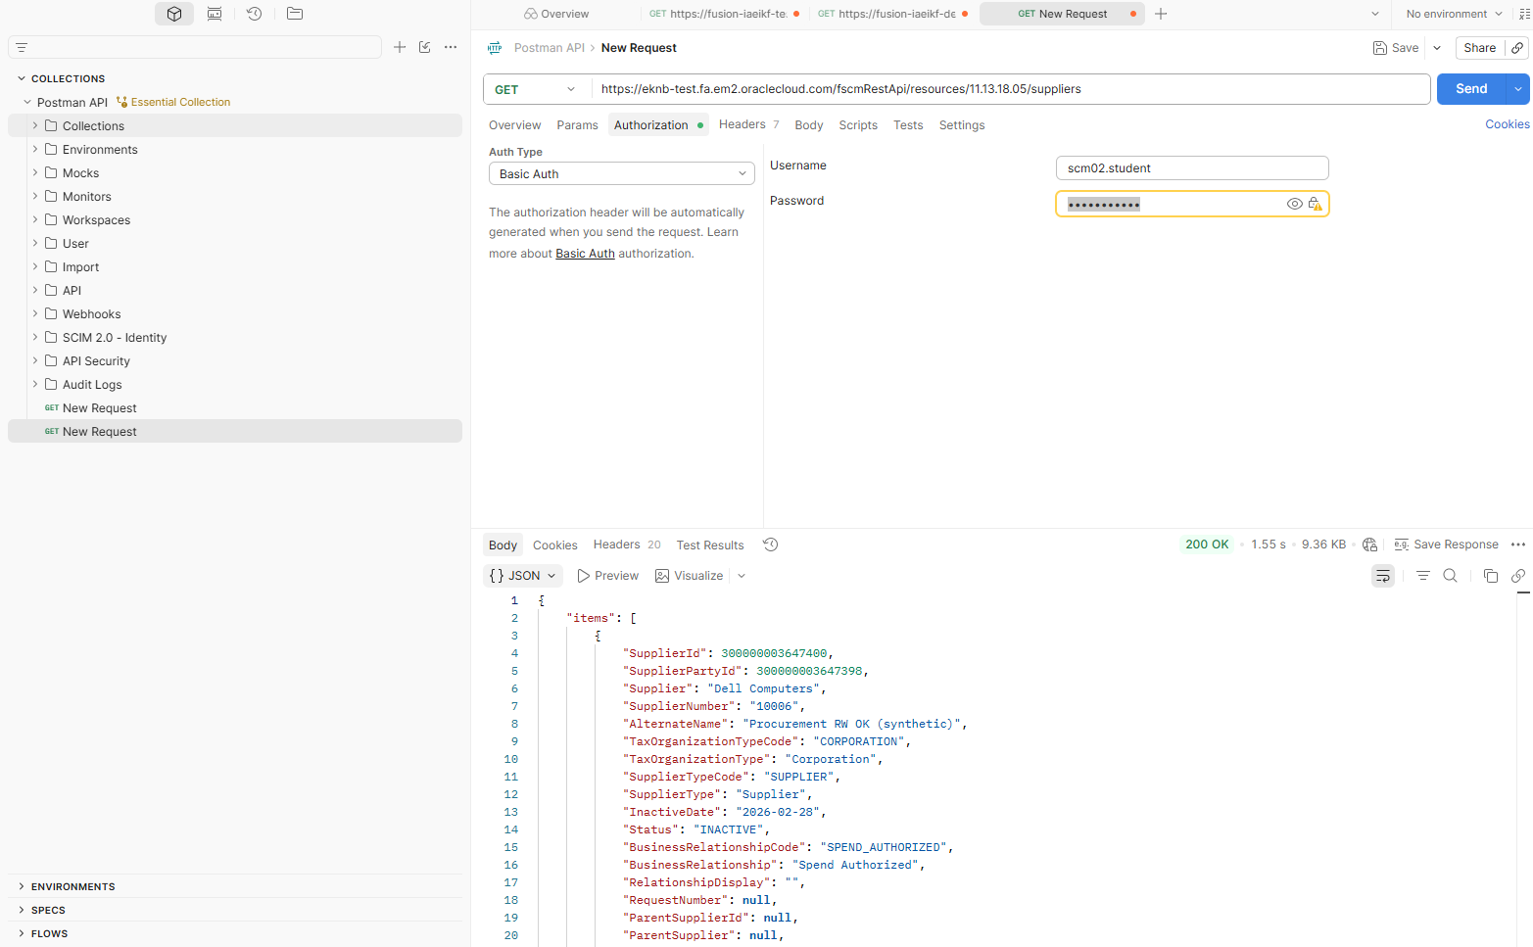The width and height of the screenshot is (1533, 947).
Task: Follow the Basic Auth documentation link
Action: [585, 254]
